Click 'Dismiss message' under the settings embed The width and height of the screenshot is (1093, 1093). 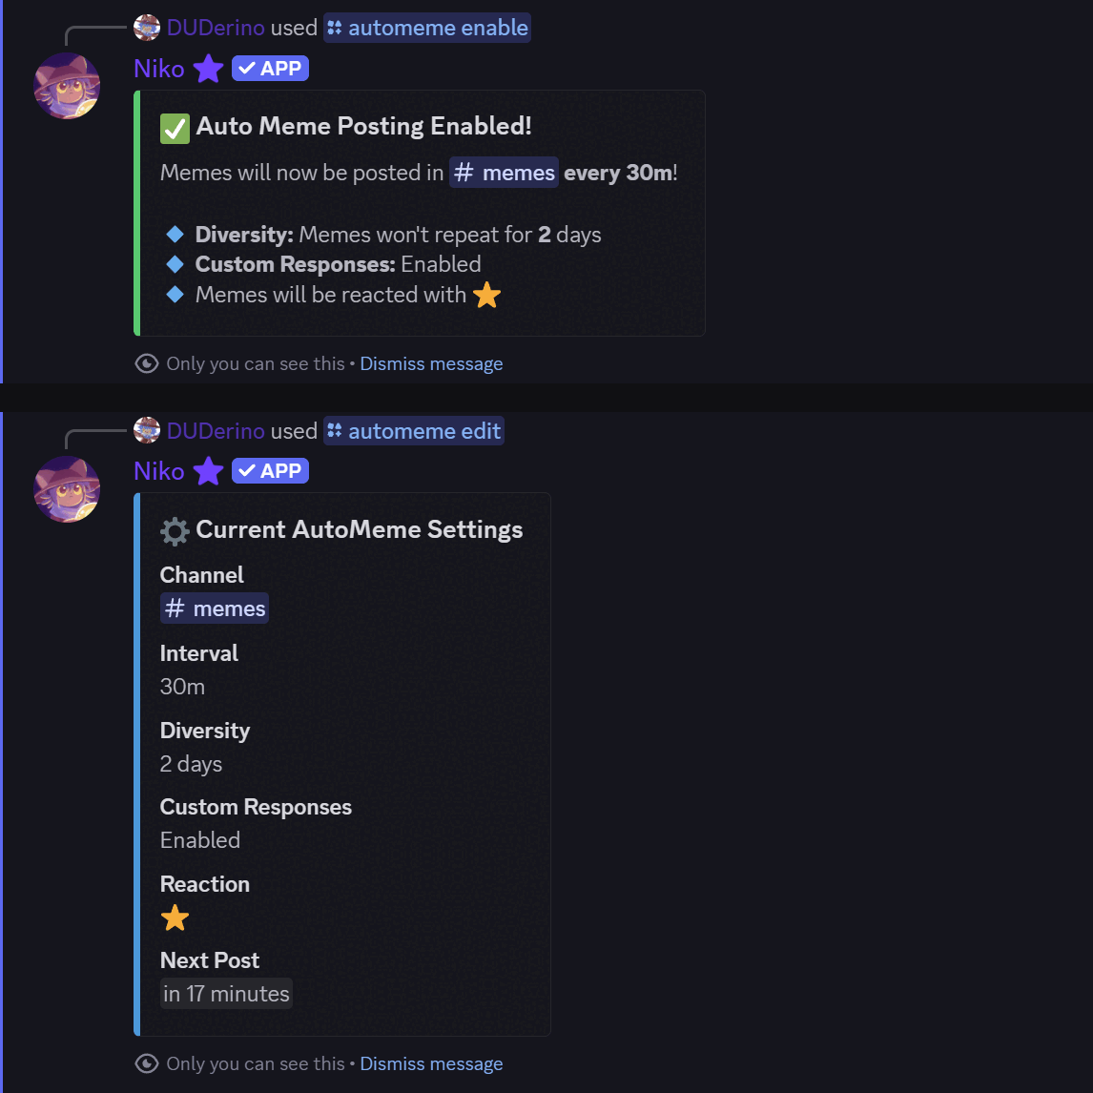click(431, 1063)
